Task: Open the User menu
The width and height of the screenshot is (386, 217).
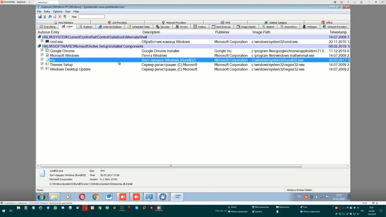Action: tap(68, 12)
